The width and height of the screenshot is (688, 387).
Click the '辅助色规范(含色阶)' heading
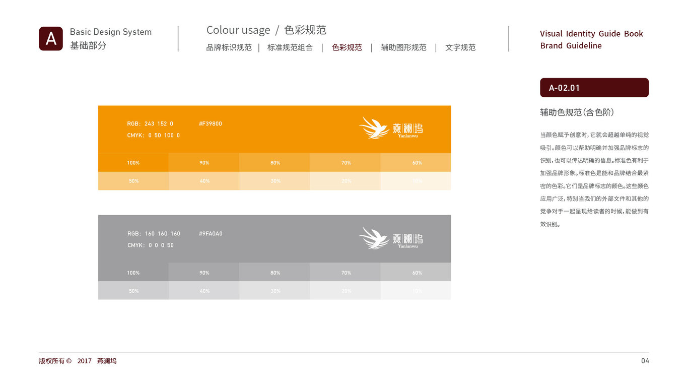577,112
